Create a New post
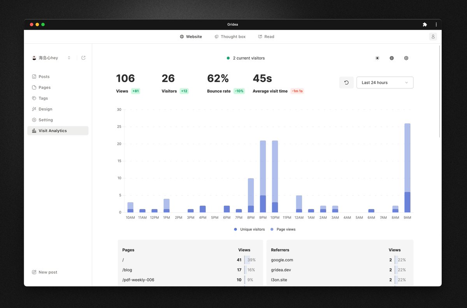Image resolution: width=467 pixels, height=308 pixels. tap(44, 272)
